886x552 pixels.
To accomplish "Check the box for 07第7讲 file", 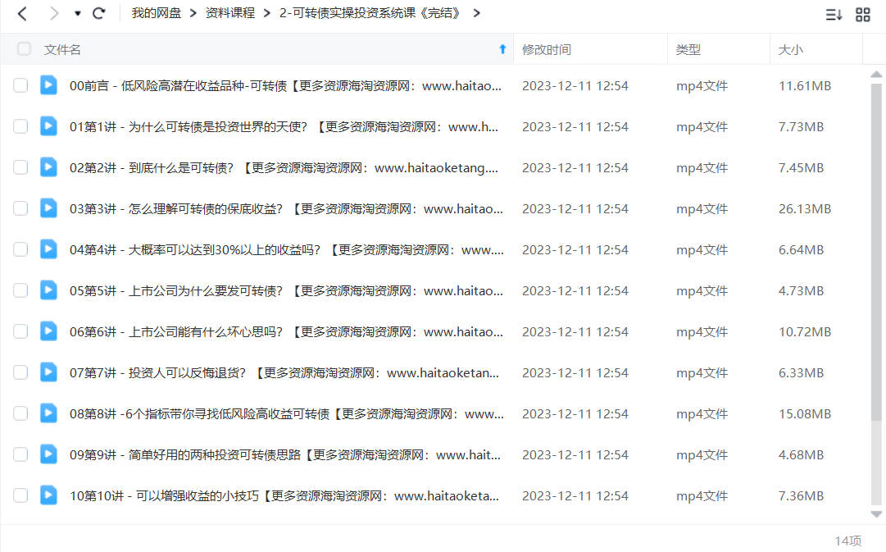I will [x=20, y=372].
